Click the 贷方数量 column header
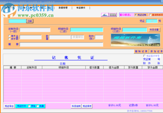Screen dimensions: 163x113 point(133,68)
